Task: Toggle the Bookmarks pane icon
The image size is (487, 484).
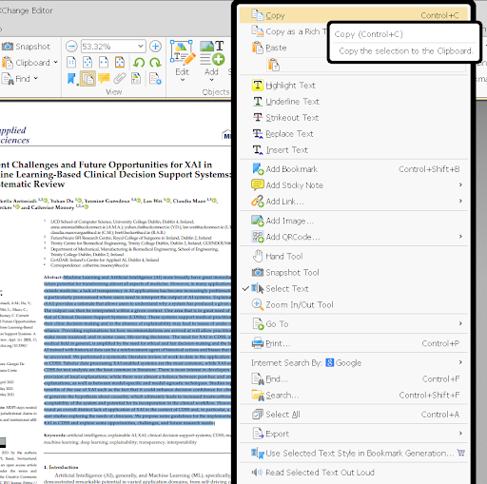Action: point(72,79)
